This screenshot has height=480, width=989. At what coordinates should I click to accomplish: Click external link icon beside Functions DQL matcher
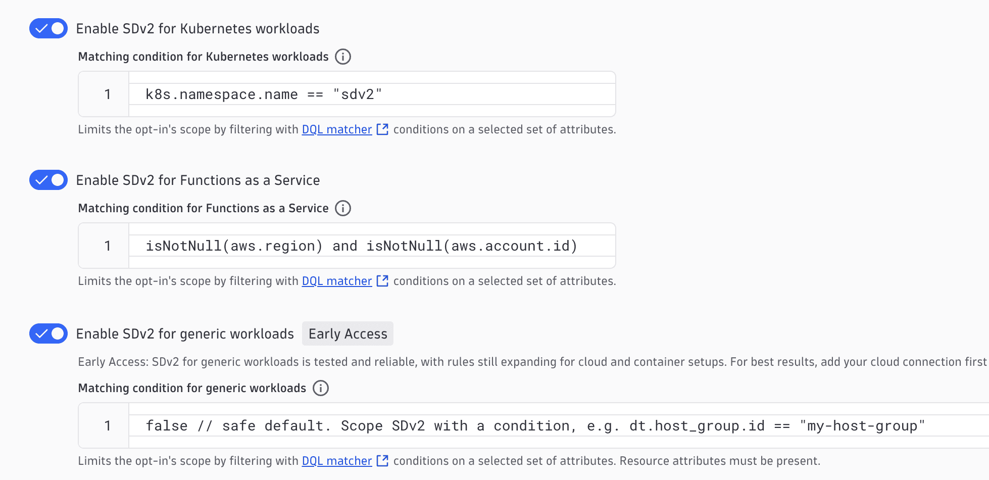pos(382,281)
